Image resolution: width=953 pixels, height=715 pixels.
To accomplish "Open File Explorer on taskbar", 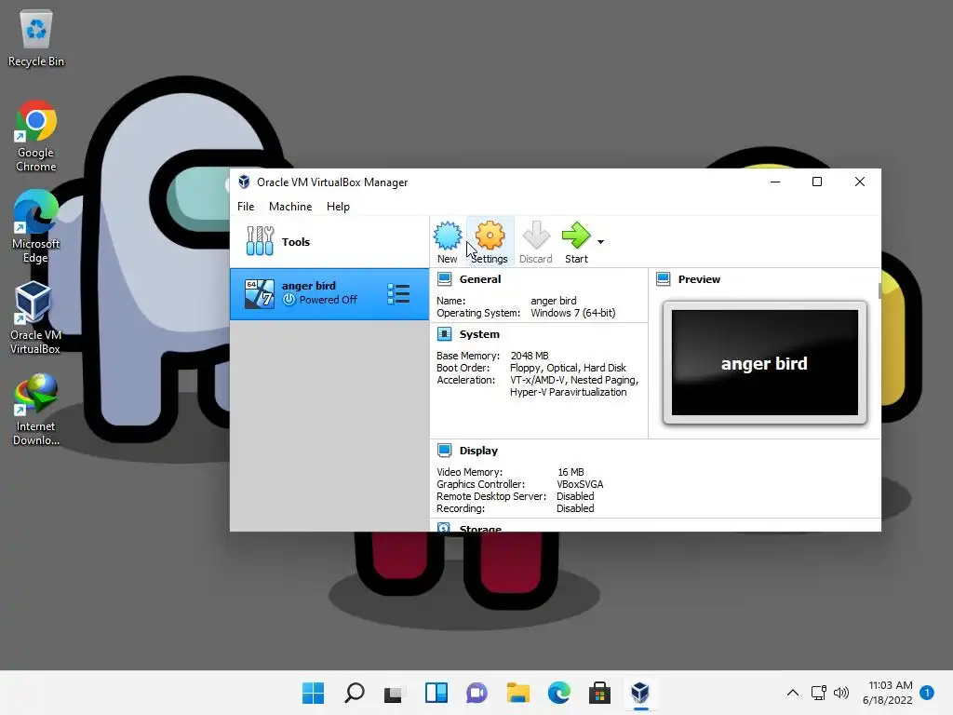I will pyautogui.click(x=517, y=693).
